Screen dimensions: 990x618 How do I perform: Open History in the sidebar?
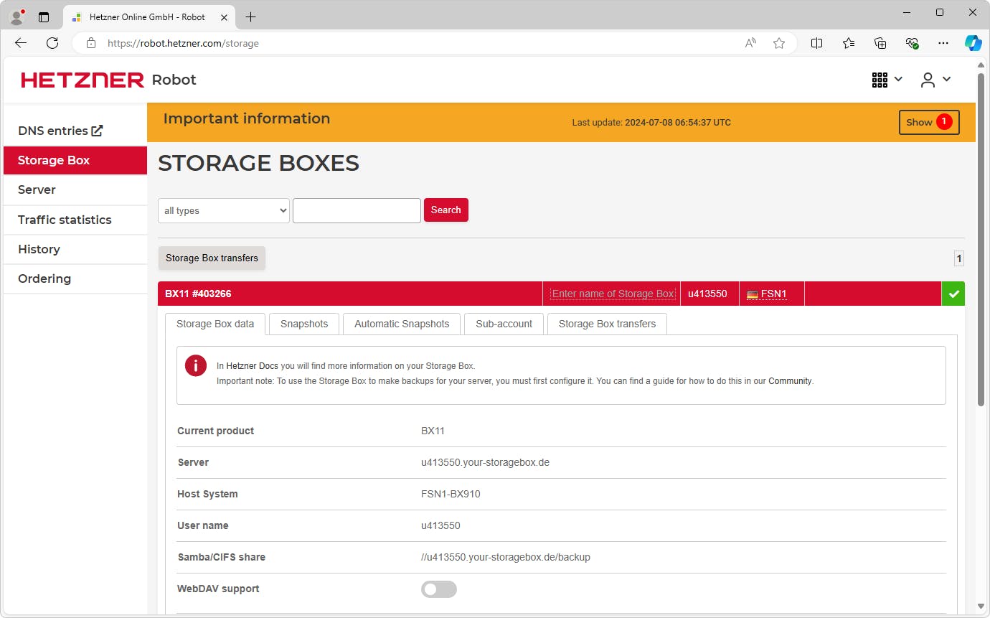[75, 249]
